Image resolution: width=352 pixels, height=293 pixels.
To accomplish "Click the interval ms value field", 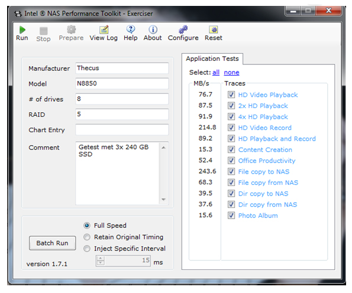I will 127,261.
